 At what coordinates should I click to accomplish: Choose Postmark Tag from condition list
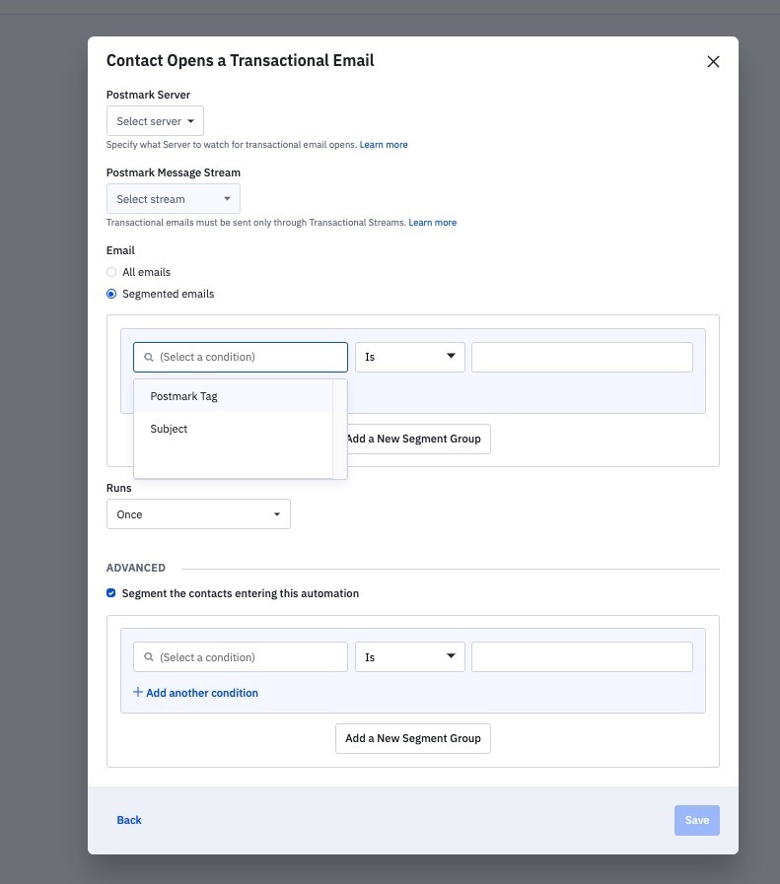(x=183, y=396)
